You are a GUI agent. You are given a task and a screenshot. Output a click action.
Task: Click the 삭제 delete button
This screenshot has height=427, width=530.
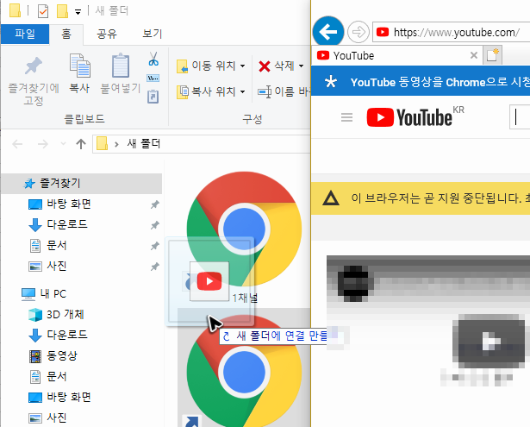[277, 66]
